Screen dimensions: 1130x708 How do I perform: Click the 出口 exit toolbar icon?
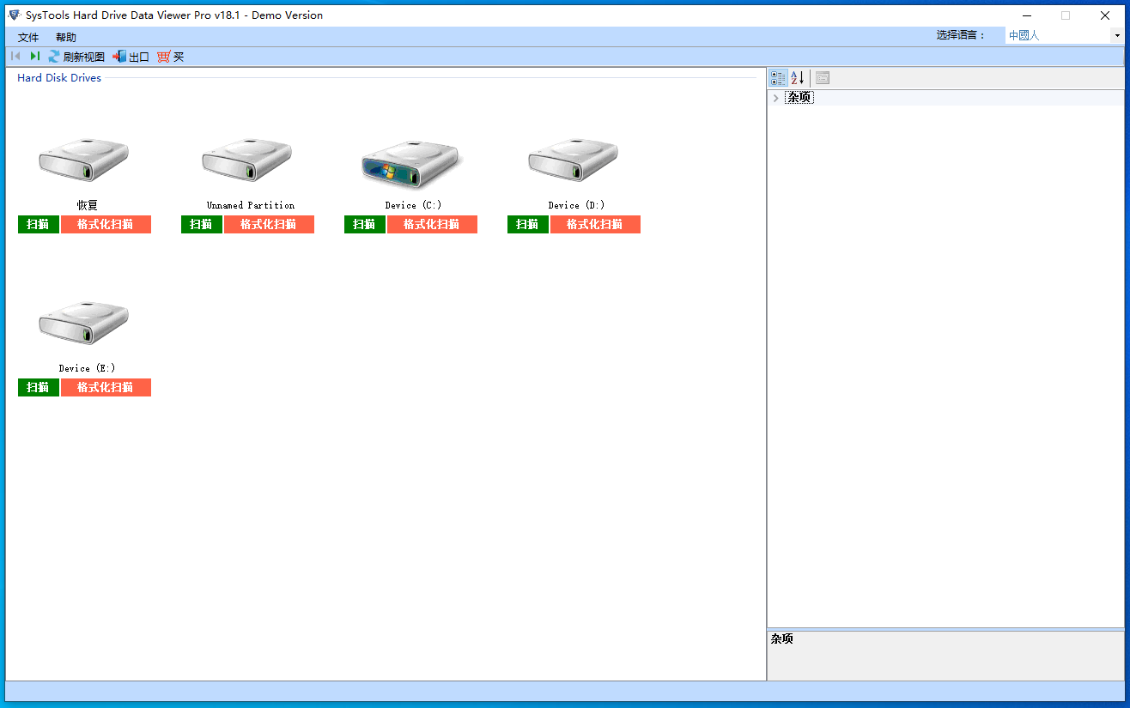119,57
